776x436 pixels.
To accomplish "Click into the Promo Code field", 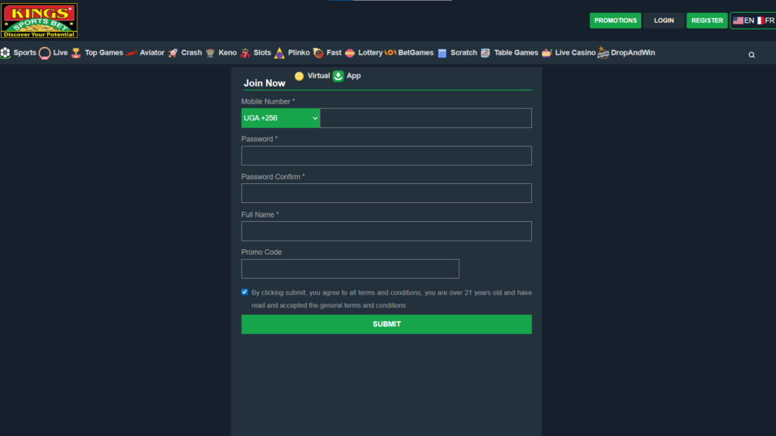I will coord(350,269).
